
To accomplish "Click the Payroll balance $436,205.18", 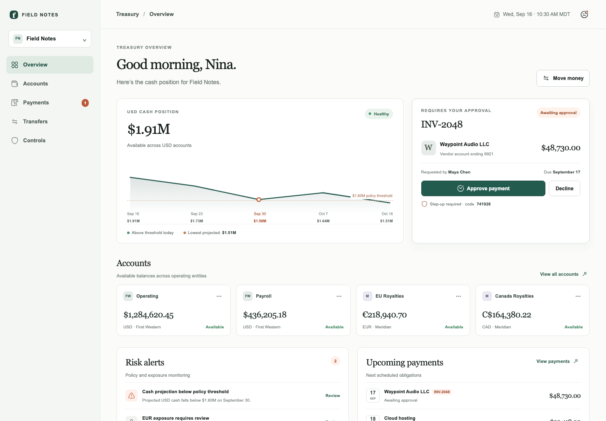I will coord(265,315).
